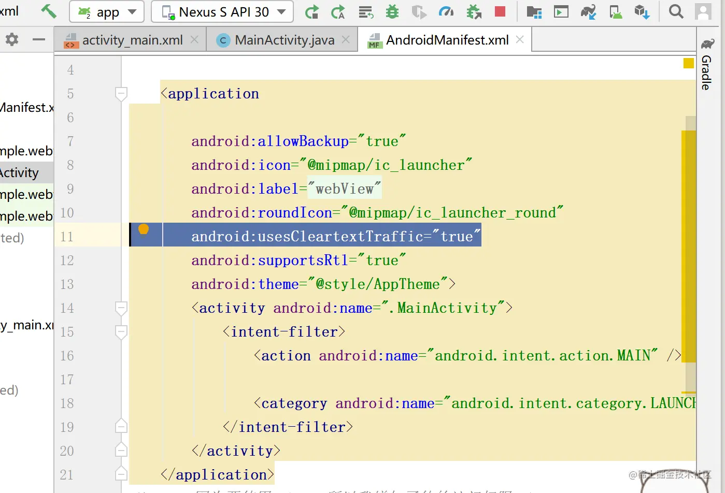Collapse the application tag fold on line 5
The image size is (725, 493).
[x=121, y=94]
